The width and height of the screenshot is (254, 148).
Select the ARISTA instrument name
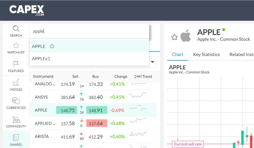click(x=42, y=136)
